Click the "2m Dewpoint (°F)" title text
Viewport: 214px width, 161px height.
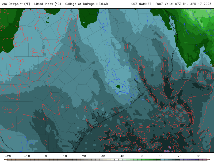pyautogui.click(x=16, y=4)
